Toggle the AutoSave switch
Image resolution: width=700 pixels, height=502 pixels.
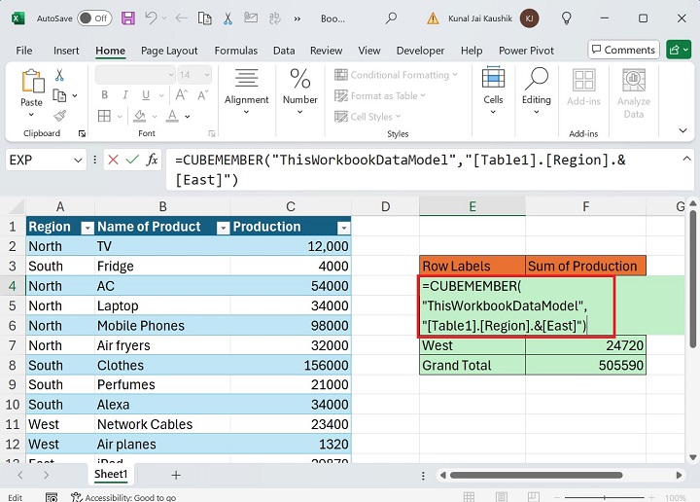tap(93, 18)
